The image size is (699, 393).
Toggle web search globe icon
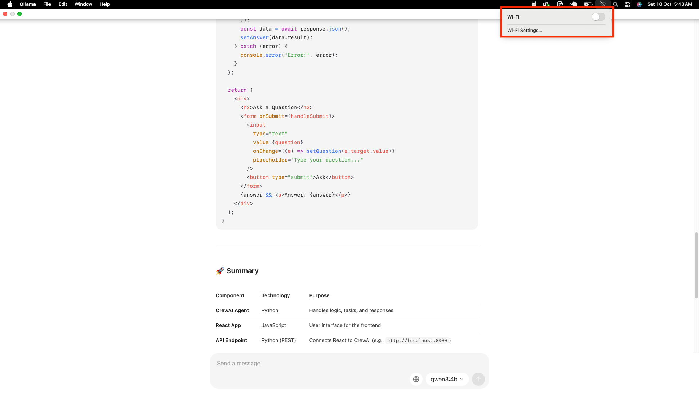click(x=416, y=379)
